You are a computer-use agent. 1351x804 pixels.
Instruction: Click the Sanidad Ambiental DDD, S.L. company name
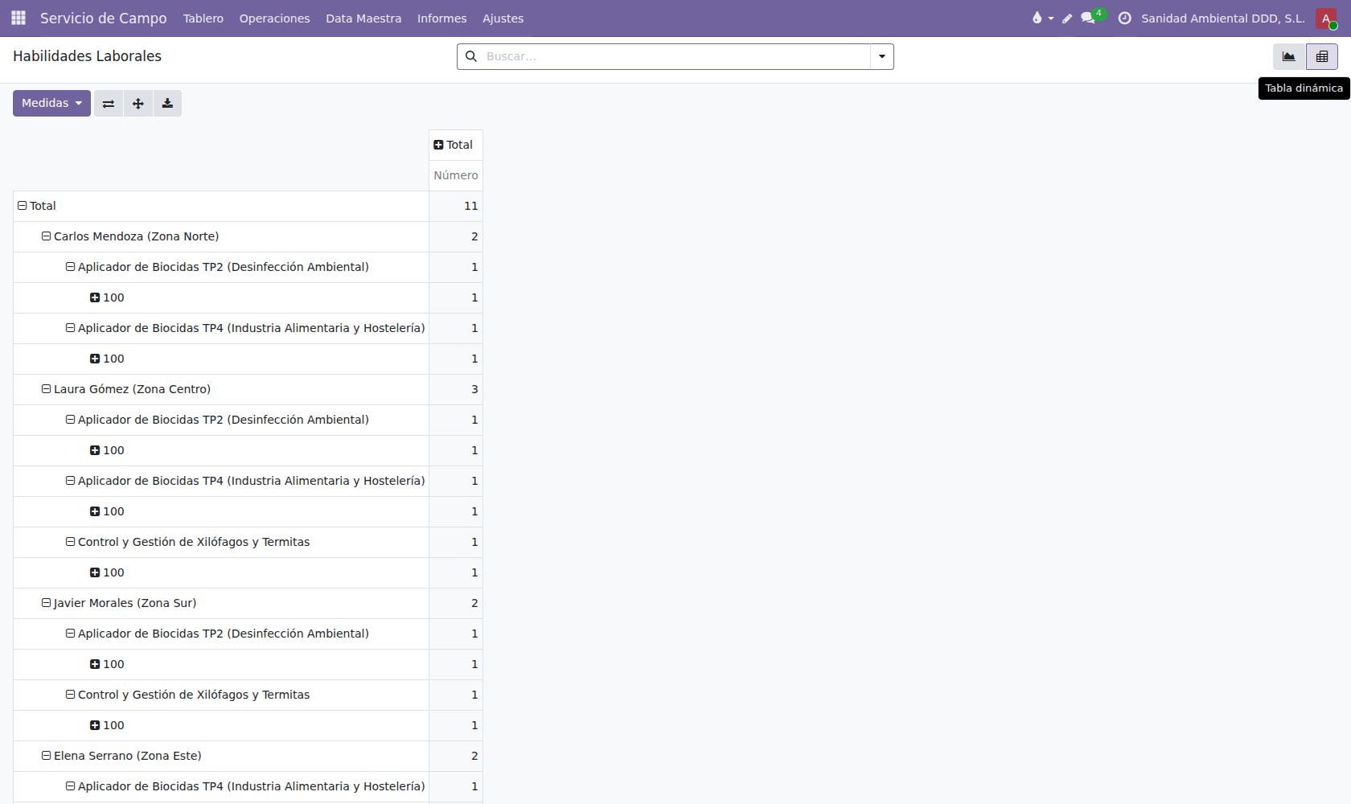pos(1222,18)
